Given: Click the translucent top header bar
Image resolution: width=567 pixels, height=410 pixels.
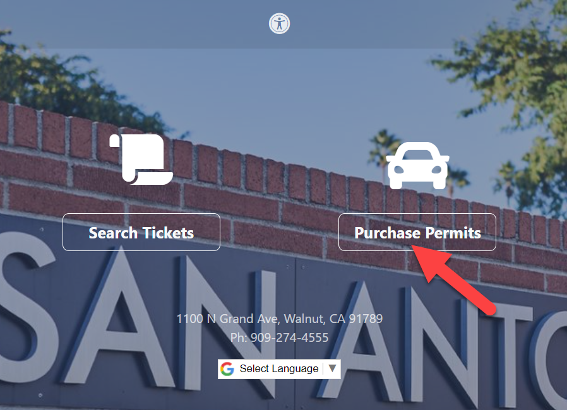Looking at the screenshot, I should [x=283, y=24].
